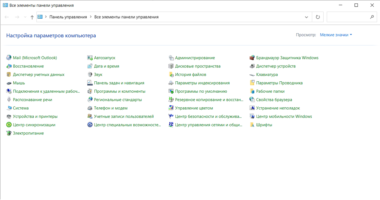Open Центр специальных возможностей link

tap(127, 125)
